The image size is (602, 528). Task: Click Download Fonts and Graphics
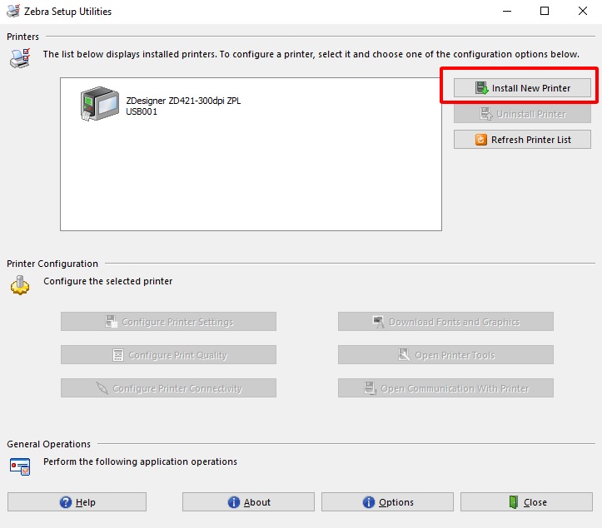445,322
